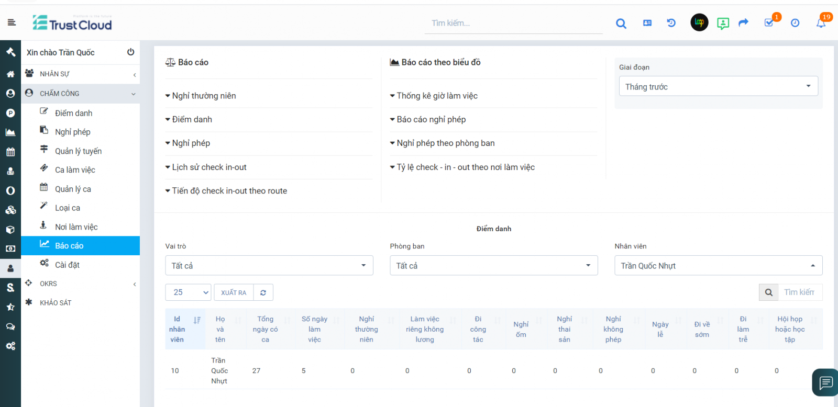Open the Giai đoạn Tháng trước dropdown
The height and width of the screenshot is (407, 838).
(718, 86)
